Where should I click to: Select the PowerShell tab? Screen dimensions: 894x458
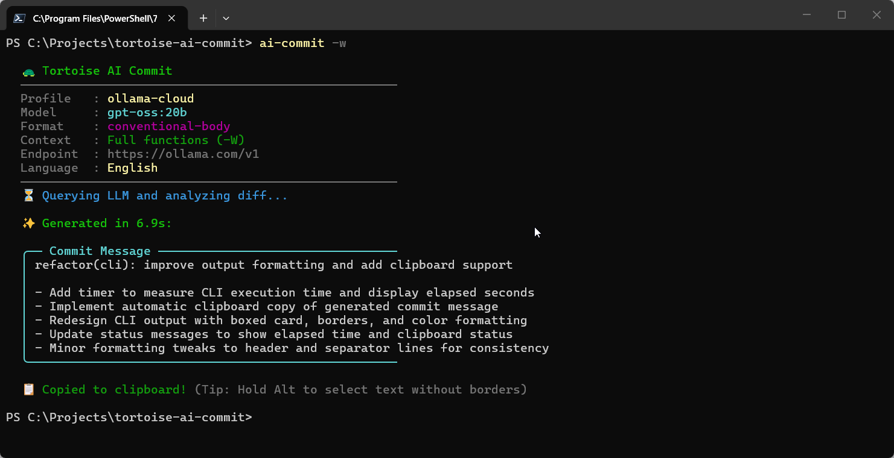tap(97, 18)
